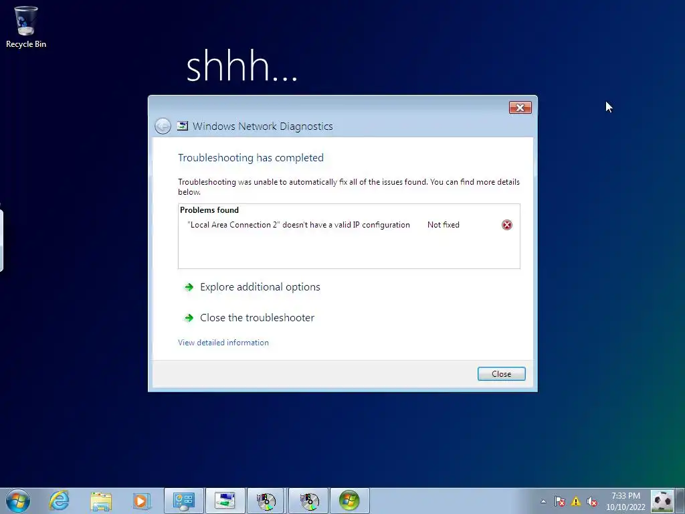Click the back arrow in Network Diagnostics

163,126
